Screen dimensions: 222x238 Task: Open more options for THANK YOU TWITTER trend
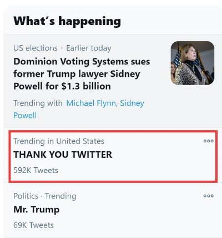[209, 141]
